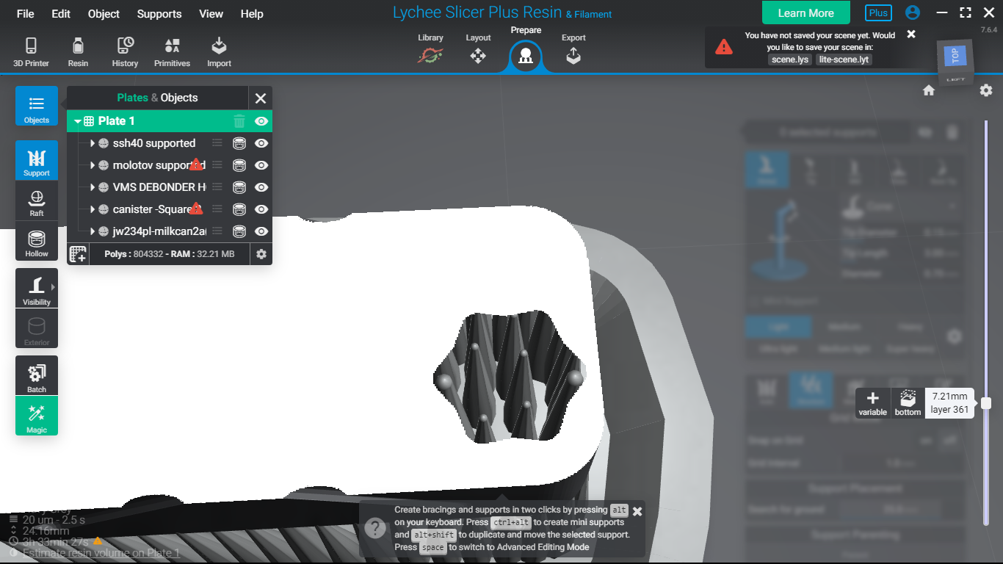Select the Support tool in sidebar
Screen dimensions: 1003x564
click(x=37, y=161)
